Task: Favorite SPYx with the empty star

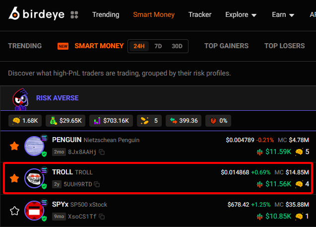Action: tap(14, 211)
